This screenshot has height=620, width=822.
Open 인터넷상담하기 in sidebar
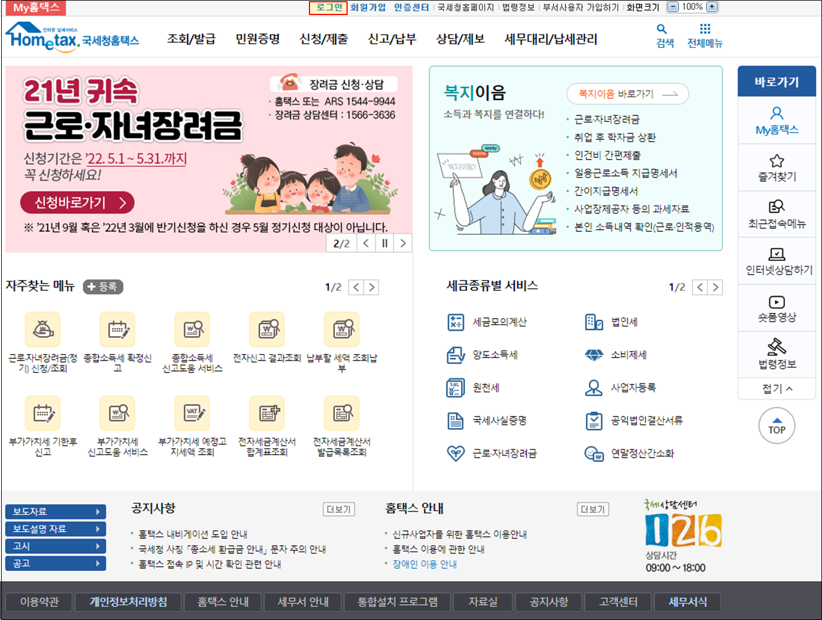pyautogui.click(x=777, y=261)
